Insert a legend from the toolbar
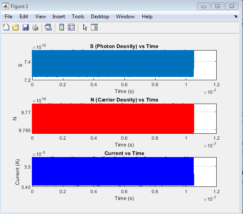The image size is (243, 214). click(x=71, y=27)
